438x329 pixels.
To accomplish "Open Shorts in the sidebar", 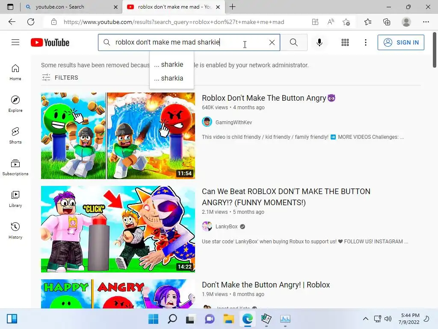I will 15,136.
